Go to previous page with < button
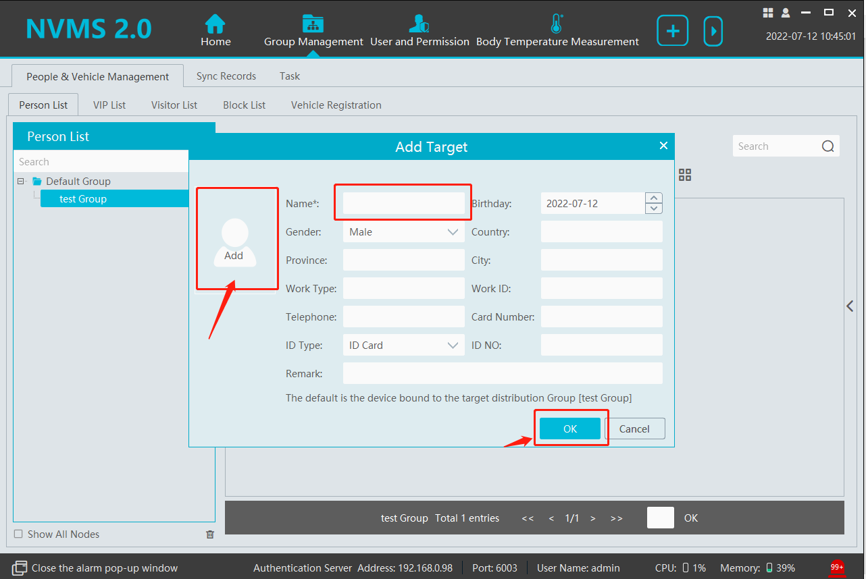Image resolution: width=866 pixels, height=579 pixels. pyautogui.click(x=551, y=518)
